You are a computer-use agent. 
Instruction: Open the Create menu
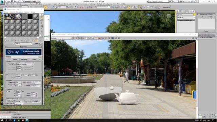click(32, 4)
